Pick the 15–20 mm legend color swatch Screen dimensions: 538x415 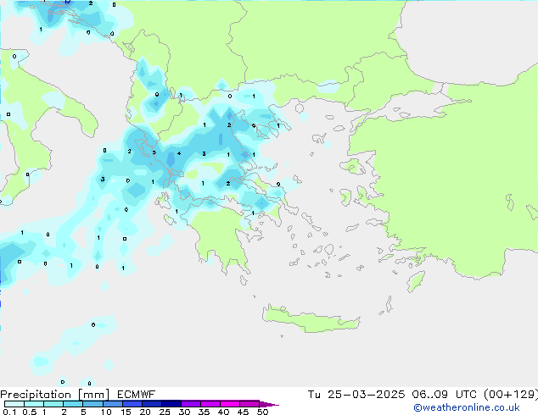(x=132, y=404)
